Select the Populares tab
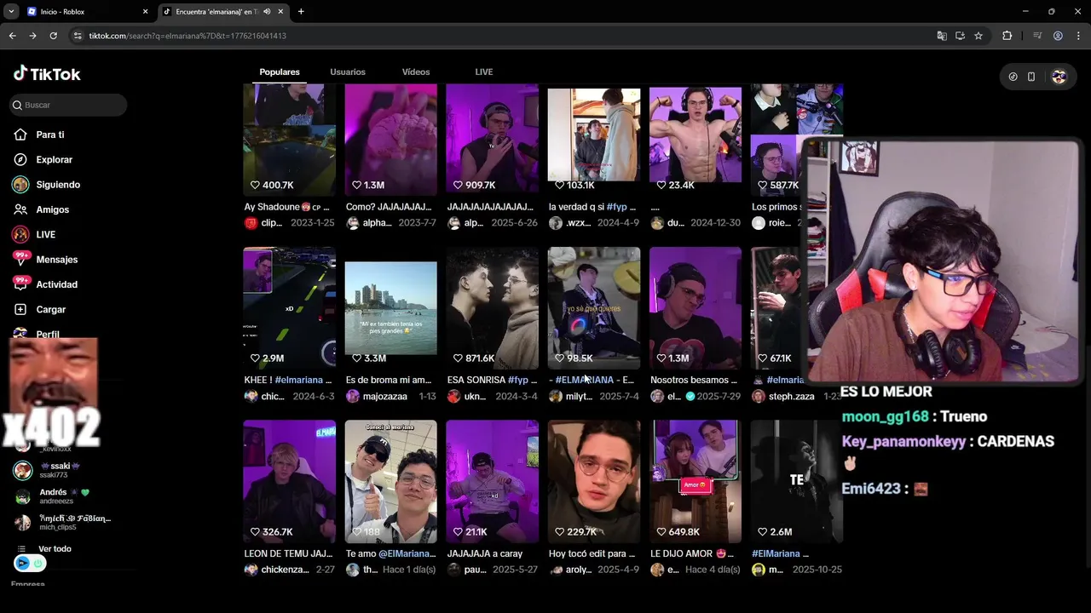 [280, 72]
